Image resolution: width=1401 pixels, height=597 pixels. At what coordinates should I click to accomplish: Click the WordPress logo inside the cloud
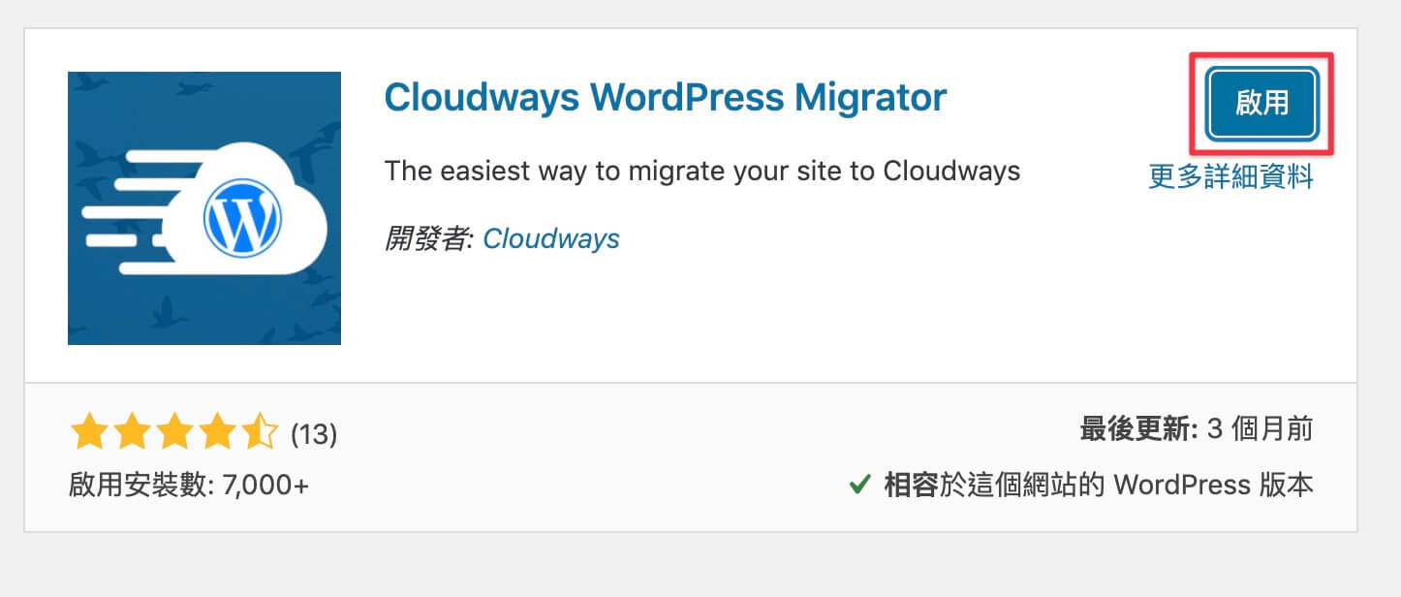click(x=242, y=219)
